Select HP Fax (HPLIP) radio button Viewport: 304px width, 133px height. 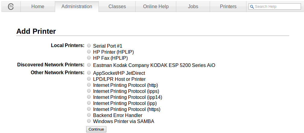[x=89, y=58]
